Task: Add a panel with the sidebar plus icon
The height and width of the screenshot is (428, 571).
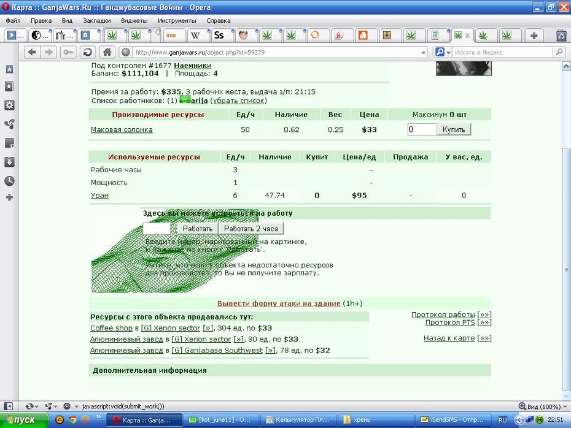Action: click(9, 197)
